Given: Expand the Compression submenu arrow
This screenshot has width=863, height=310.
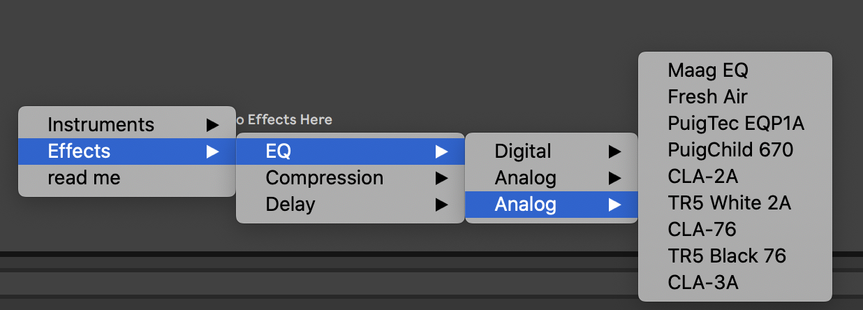Looking at the screenshot, I should (441, 178).
